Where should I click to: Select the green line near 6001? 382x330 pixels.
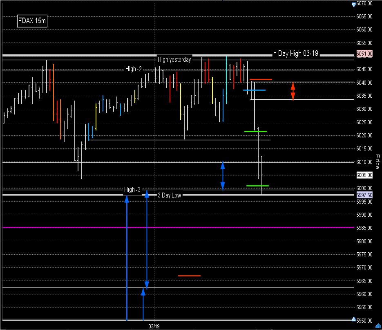coord(257,186)
